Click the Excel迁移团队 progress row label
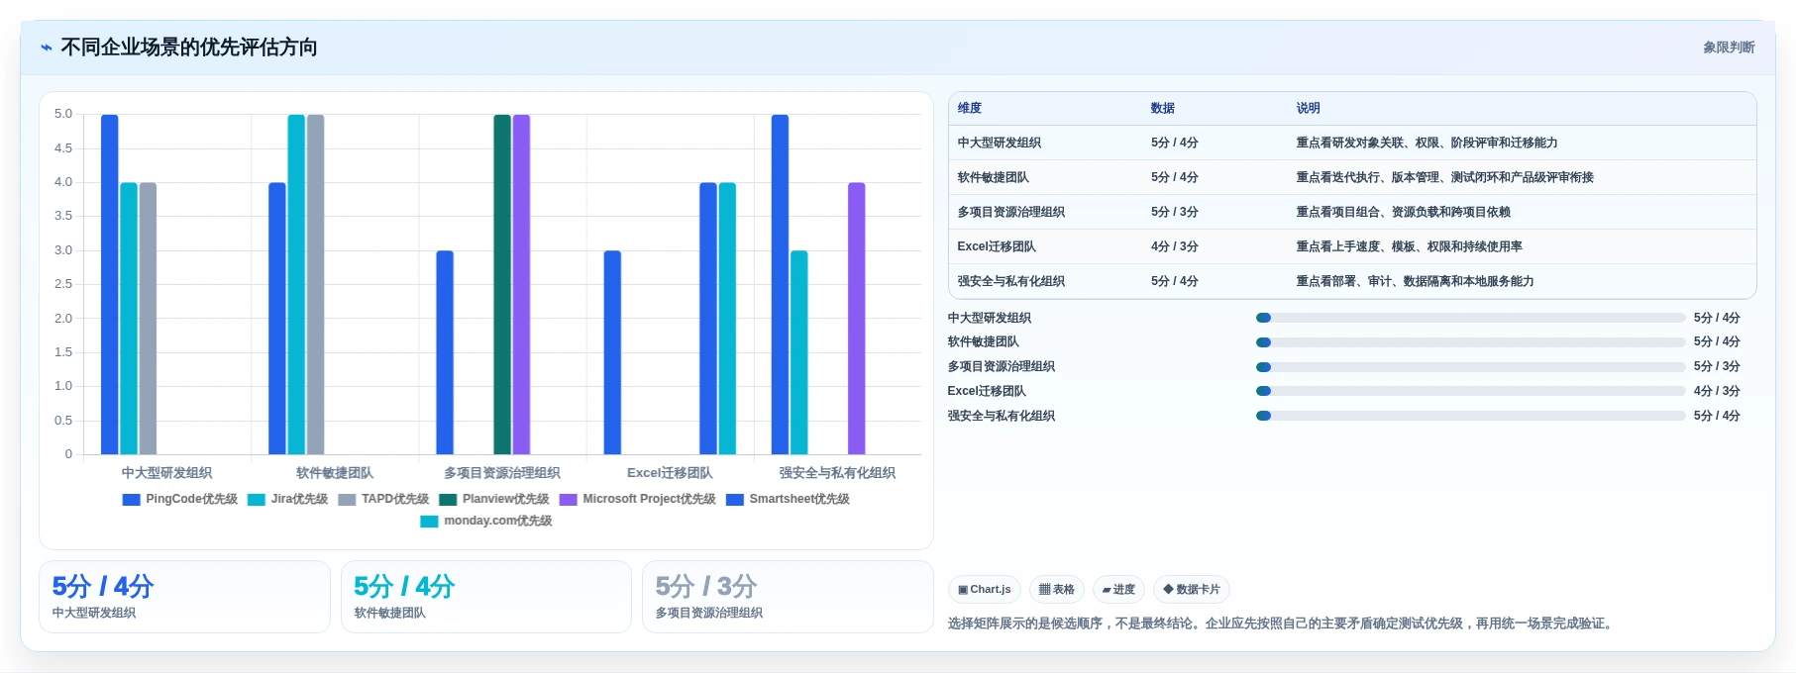 (x=987, y=392)
